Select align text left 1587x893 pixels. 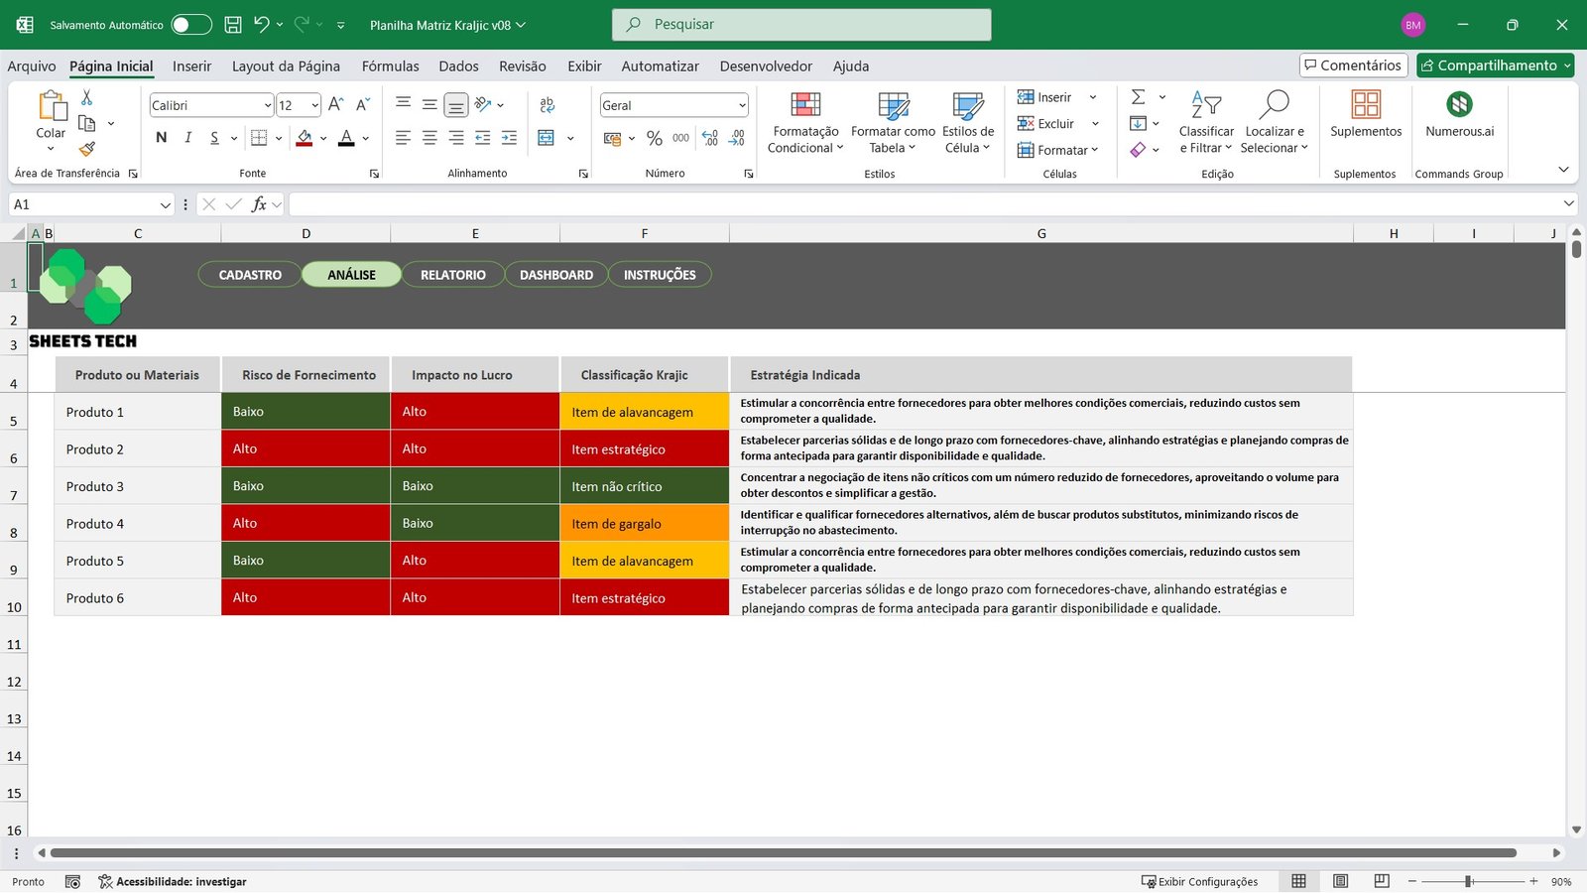[x=403, y=138]
